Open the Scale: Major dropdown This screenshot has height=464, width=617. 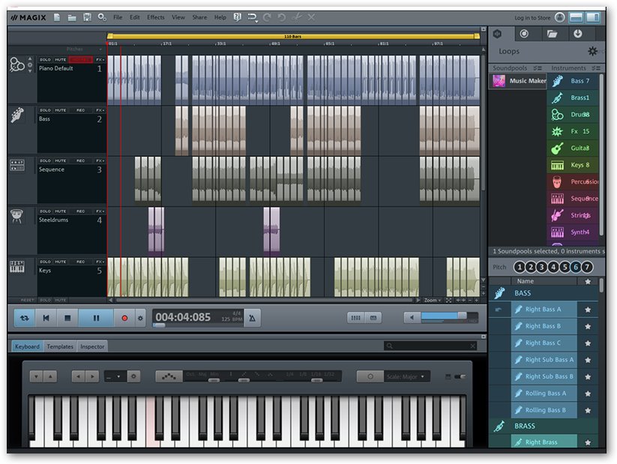point(406,376)
